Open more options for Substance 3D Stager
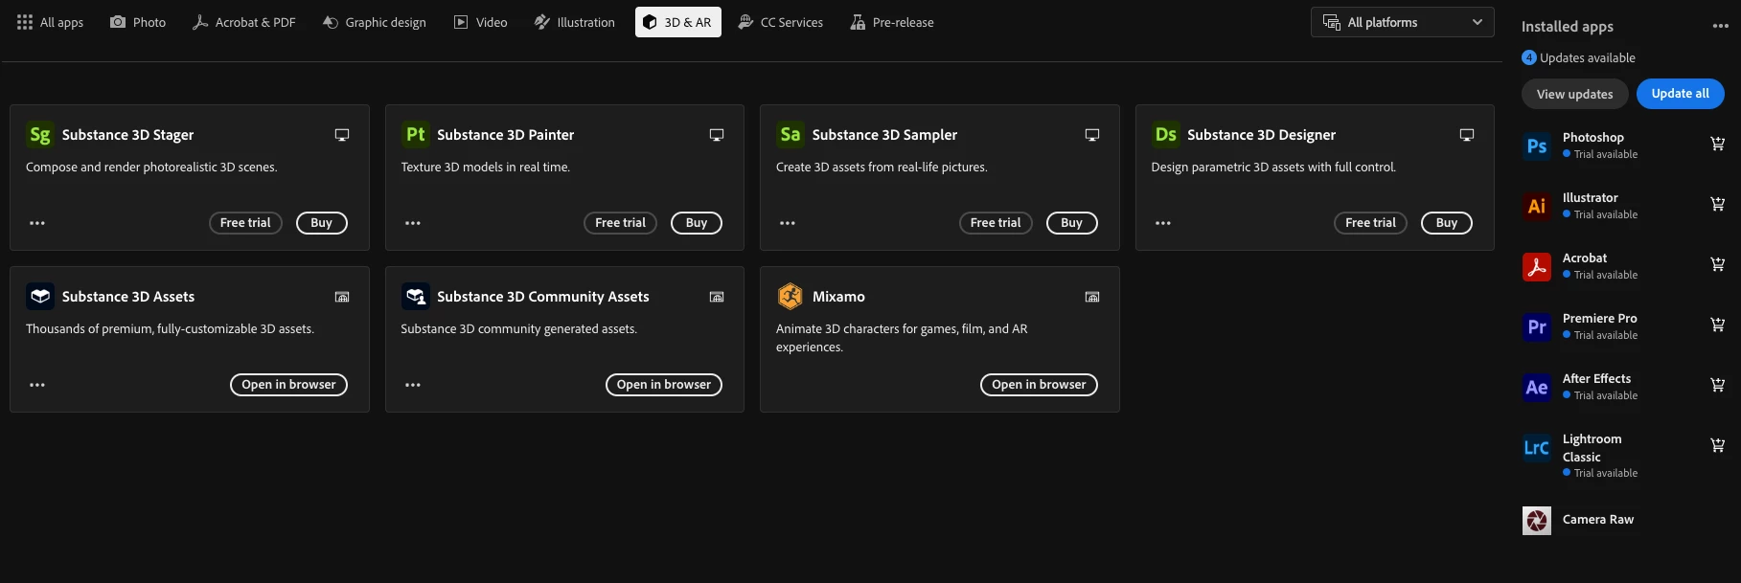 (37, 223)
